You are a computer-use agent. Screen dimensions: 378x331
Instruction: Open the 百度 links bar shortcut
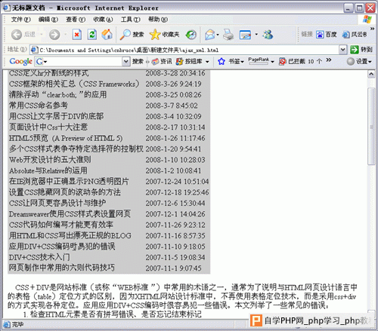[327, 35]
